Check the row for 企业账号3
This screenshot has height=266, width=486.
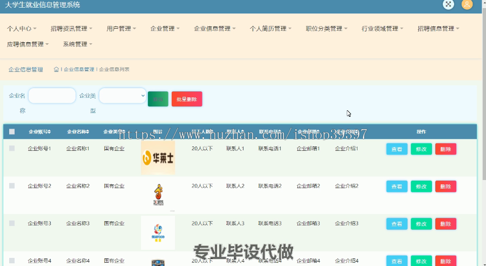pyautogui.click(x=12, y=223)
